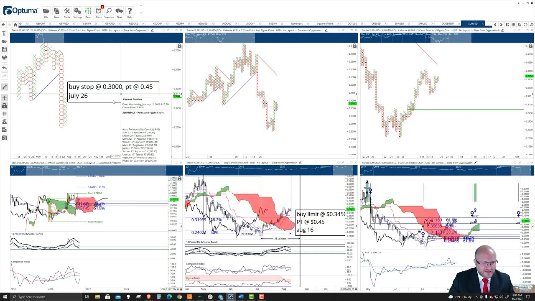535x301 pixels.
Task: Click the person icon in the left sidebar
Action: pos(4,122)
